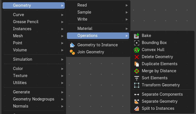Open the Mesh submenu

coord(34,36)
